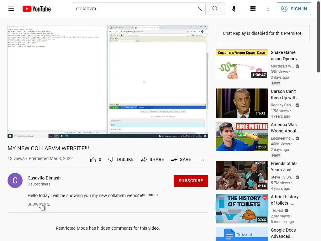Like the video with thumbs up
This screenshot has width=321, height=241.
(x=96, y=159)
